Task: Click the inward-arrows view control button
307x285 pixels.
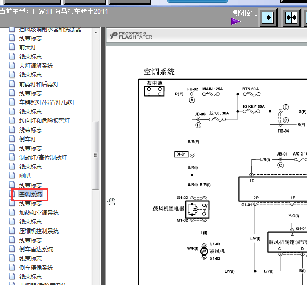Action: [x=292, y=18]
